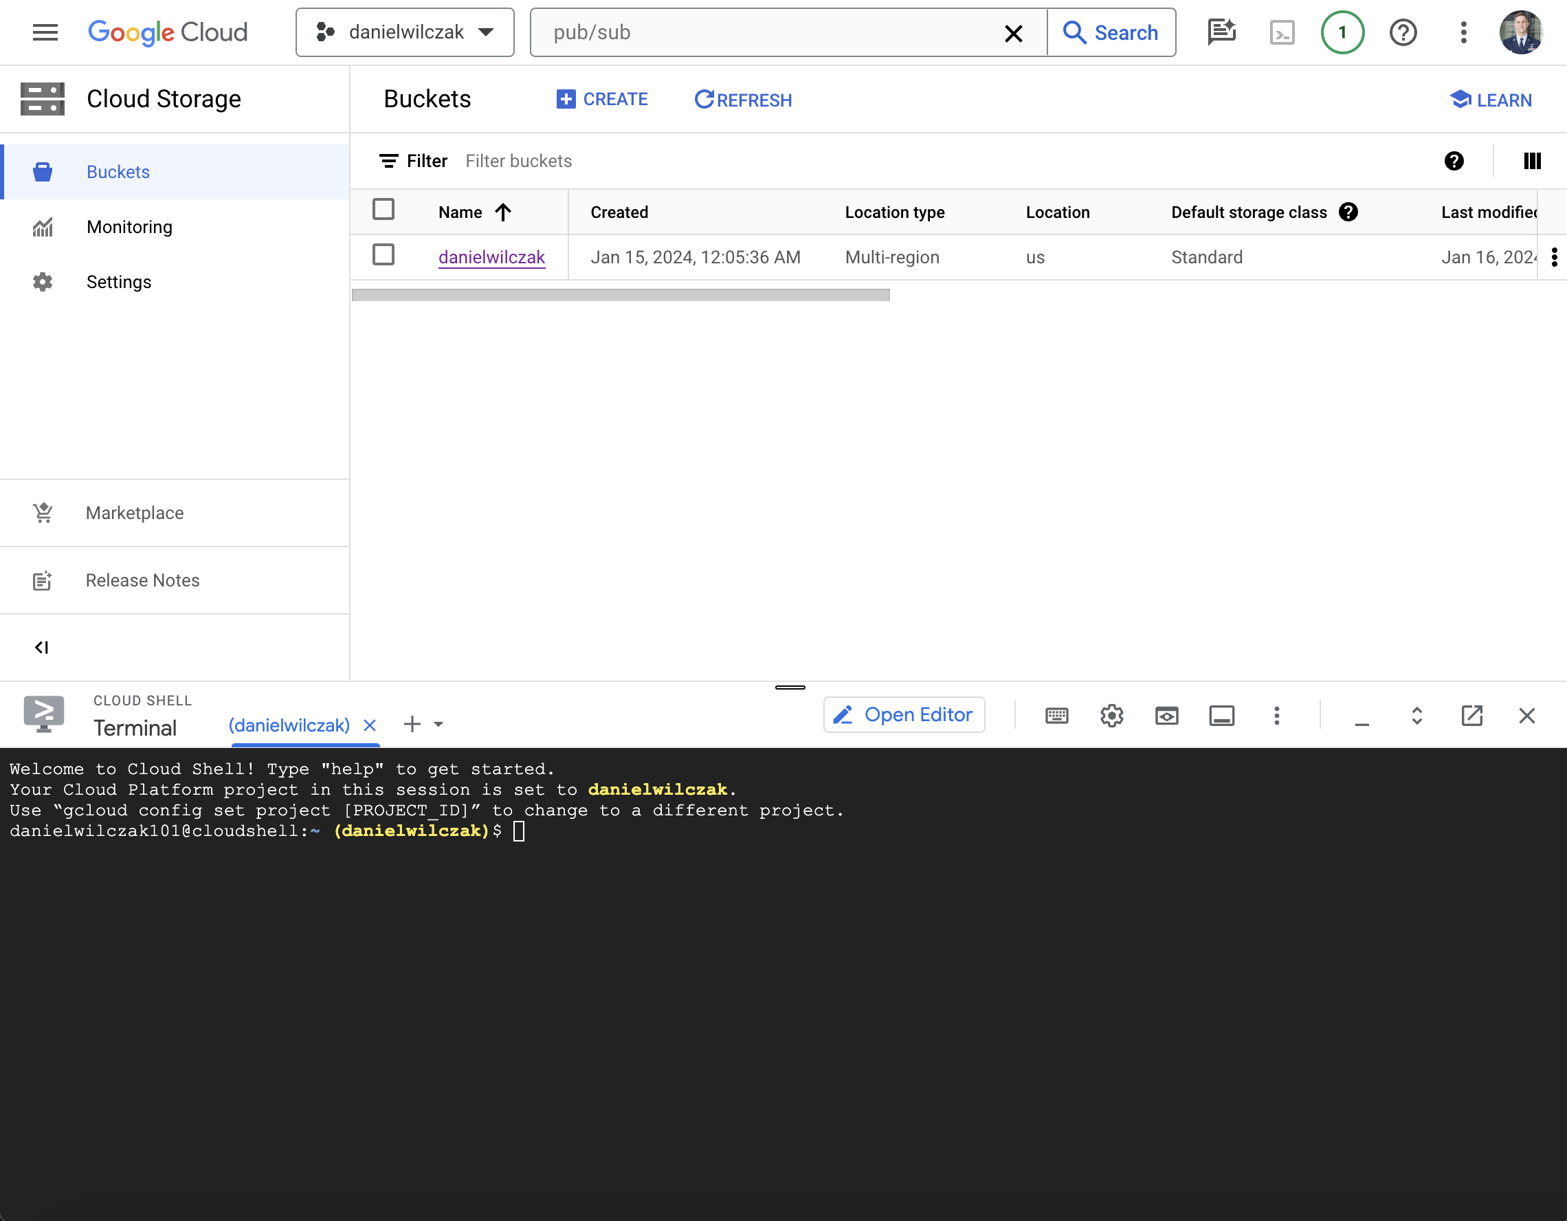Click the Cloud Shell session info icon
The height and width of the screenshot is (1221, 1567).
tap(1222, 716)
